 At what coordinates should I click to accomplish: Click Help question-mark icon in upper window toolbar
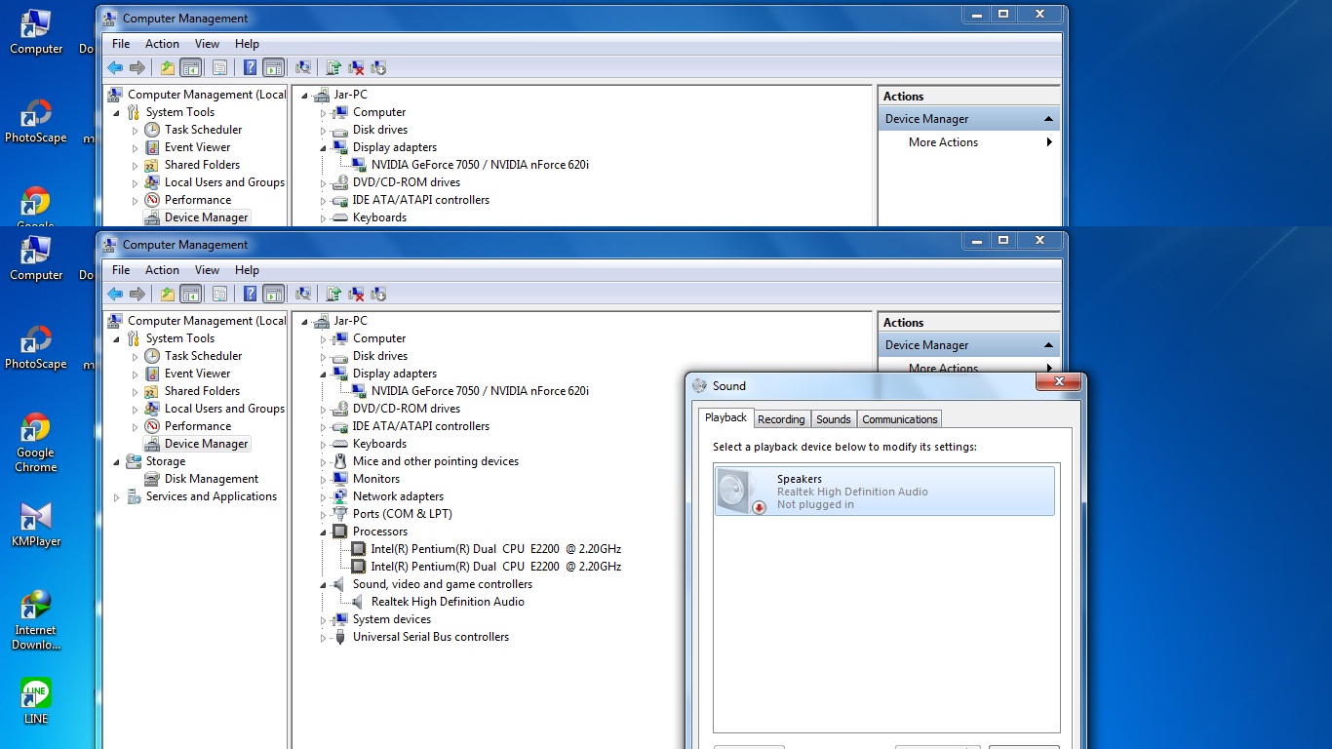(x=251, y=67)
